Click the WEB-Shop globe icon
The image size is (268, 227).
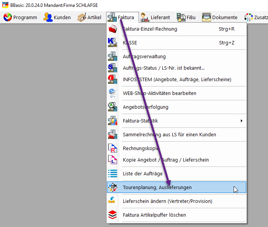(113, 93)
